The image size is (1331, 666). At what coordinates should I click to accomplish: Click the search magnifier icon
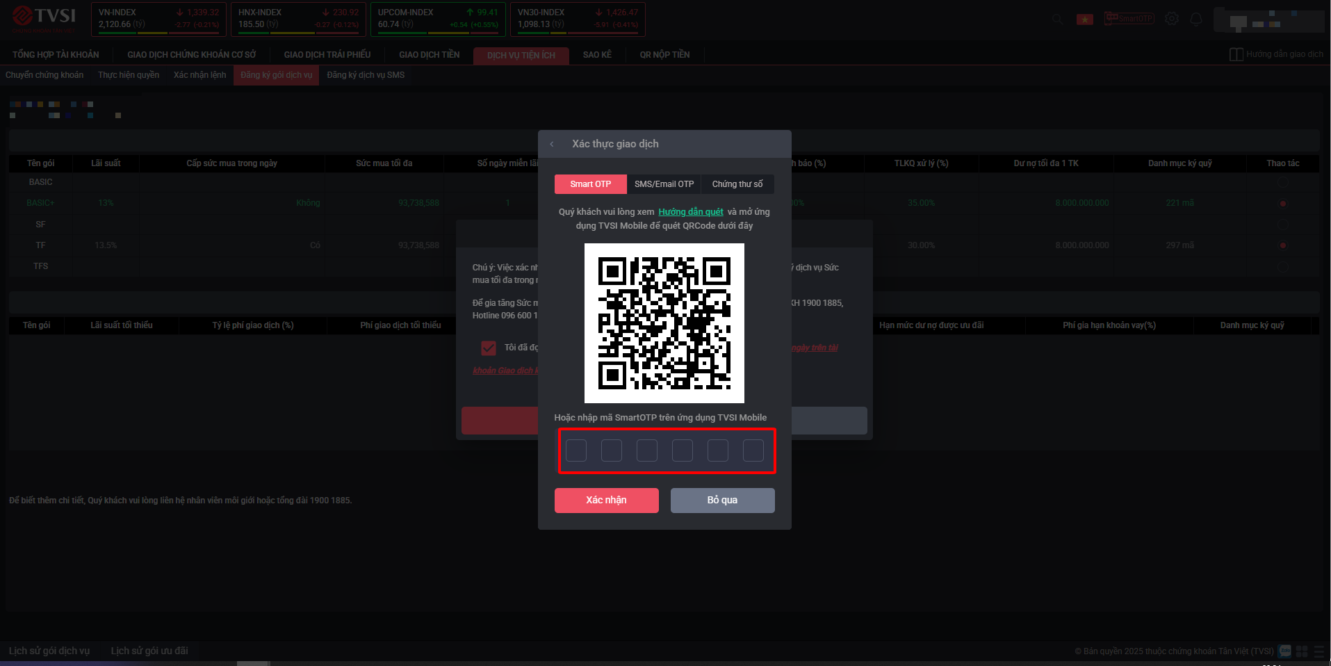click(1057, 19)
